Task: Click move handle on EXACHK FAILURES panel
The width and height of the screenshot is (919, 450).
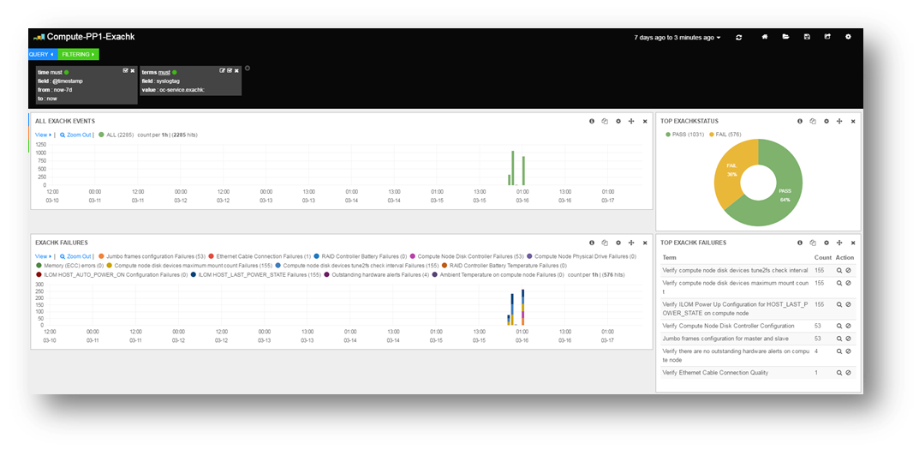Action: click(631, 243)
